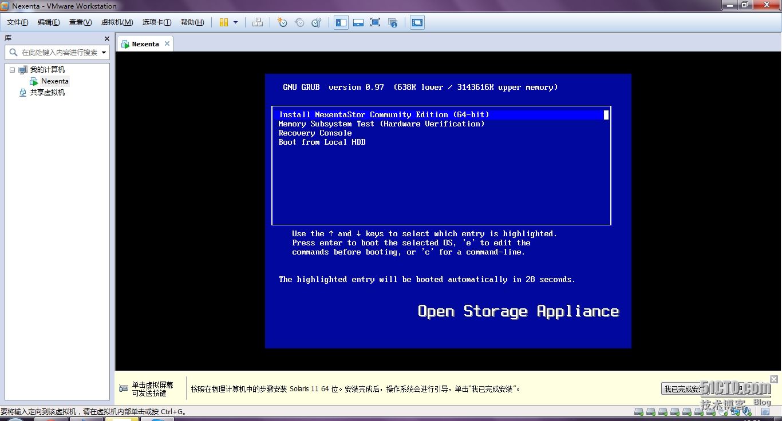Image resolution: width=782 pixels, height=421 pixels.
Task: Select 共享虚拟机 in the library tree
Action: pyautogui.click(x=48, y=93)
